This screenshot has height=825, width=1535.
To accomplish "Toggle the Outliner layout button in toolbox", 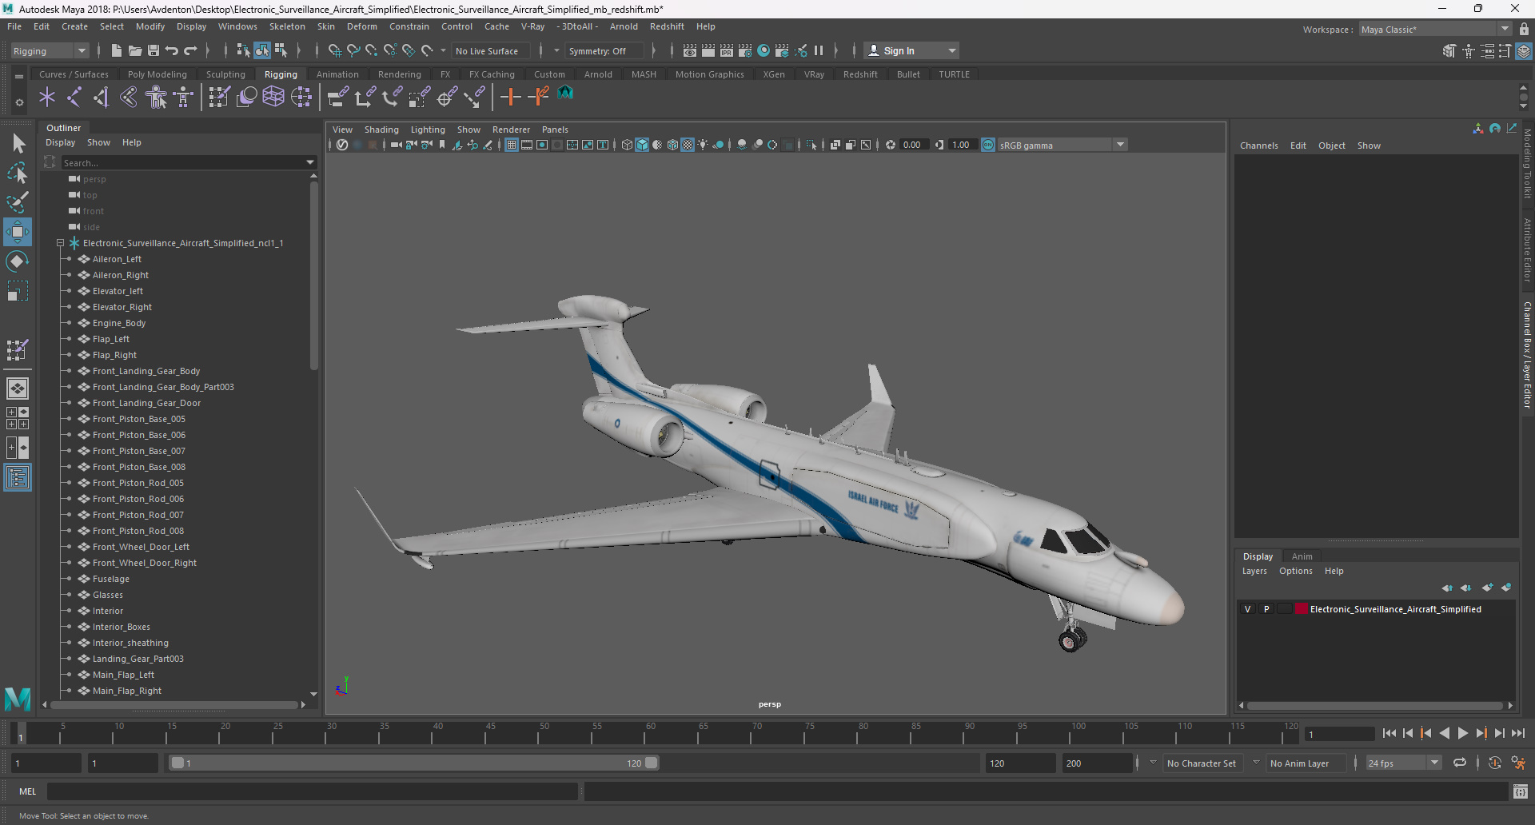I will pos(18,478).
